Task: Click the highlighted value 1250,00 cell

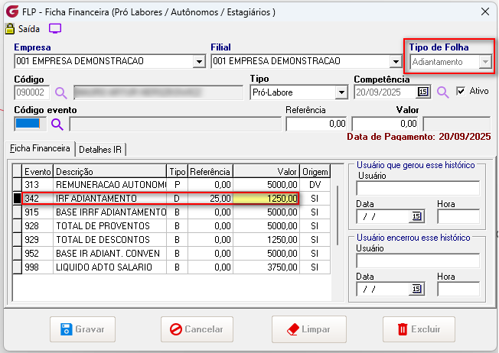Action: coord(266,198)
